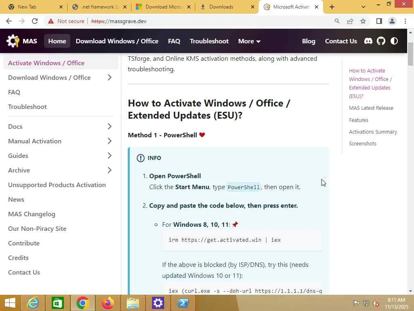Click the share page icon
The width and height of the screenshot is (414, 311).
[x=350, y=21]
